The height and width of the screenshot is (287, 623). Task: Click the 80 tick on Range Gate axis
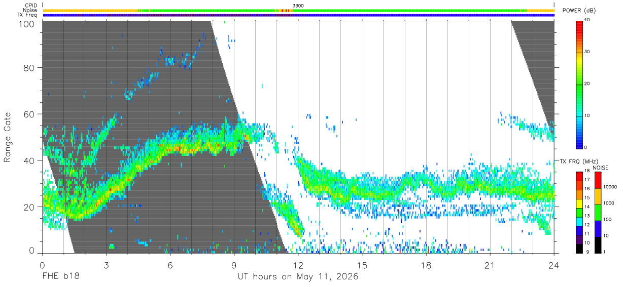[x=29, y=68]
